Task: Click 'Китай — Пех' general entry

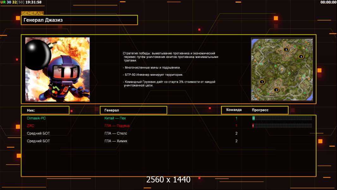Action: tap(115, 118)
